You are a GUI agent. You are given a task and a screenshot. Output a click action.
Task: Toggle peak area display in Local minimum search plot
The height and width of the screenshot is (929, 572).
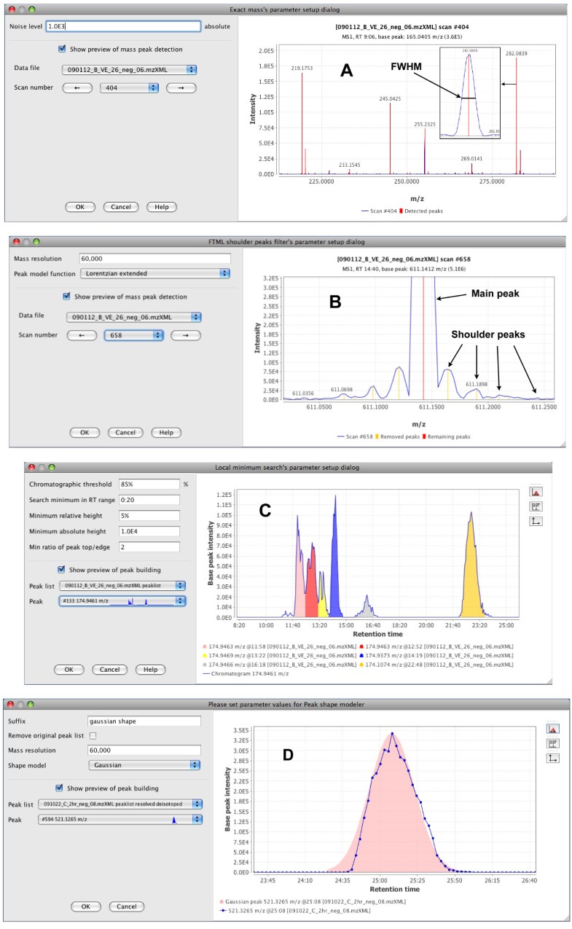(536, 493)
